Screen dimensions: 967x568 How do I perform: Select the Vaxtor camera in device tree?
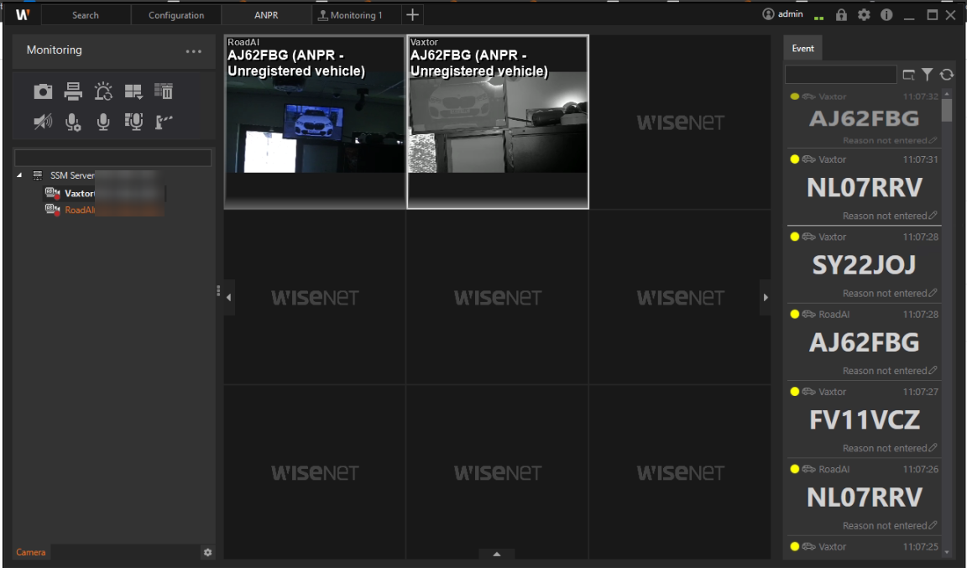point(80,194)
